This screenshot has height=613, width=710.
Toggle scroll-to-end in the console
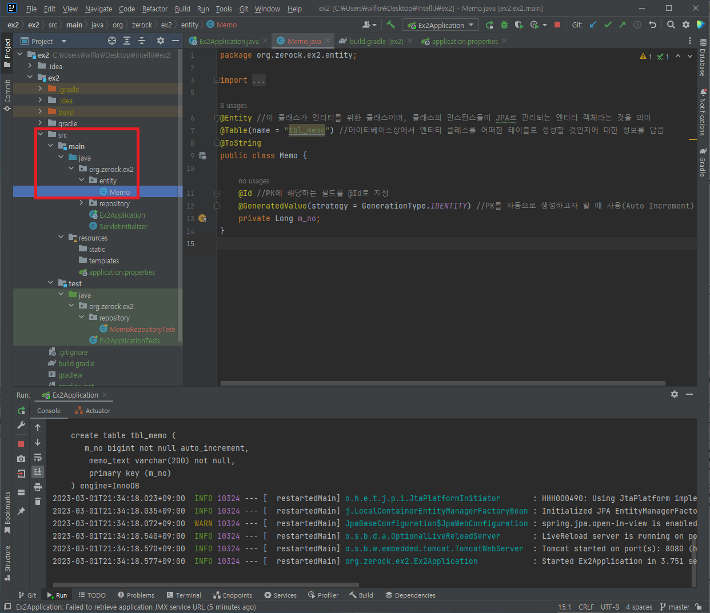pyautogui.click(x=38, y=471)
